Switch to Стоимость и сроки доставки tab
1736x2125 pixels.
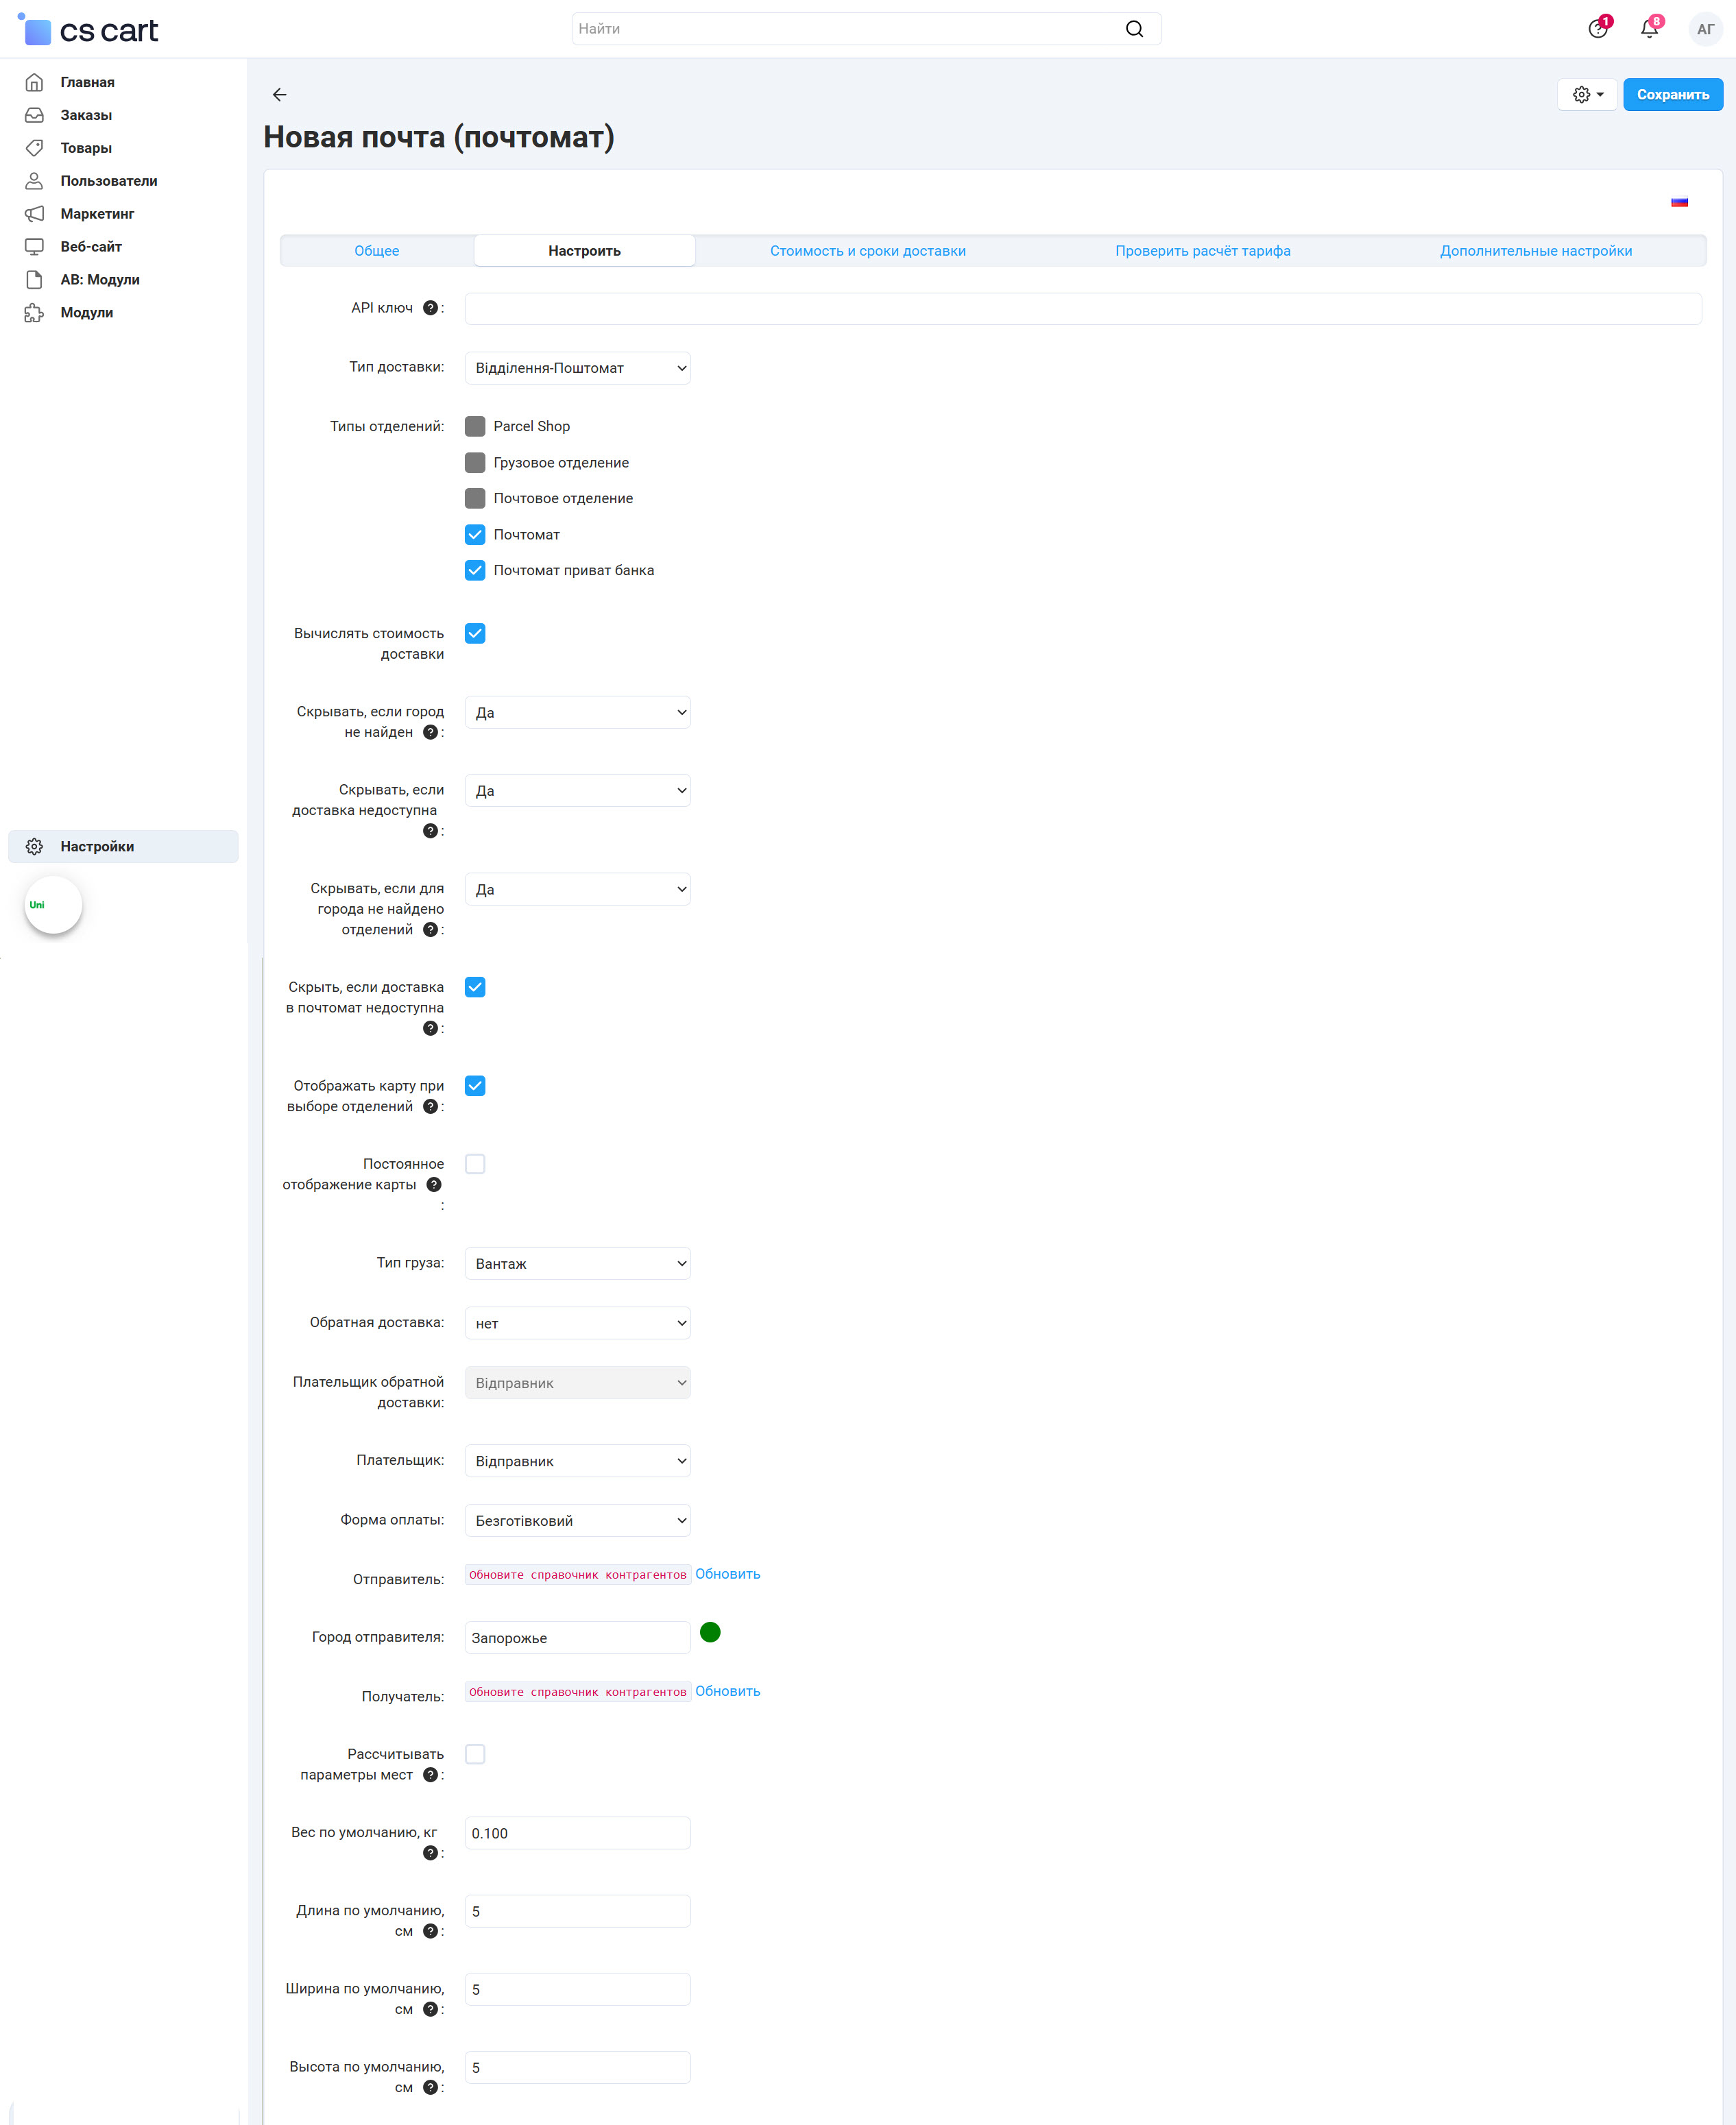(867, 251)
